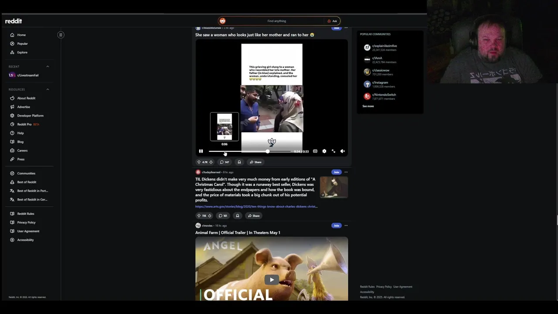
Task: Toggle closed captions on video
Action: (315, 151)
